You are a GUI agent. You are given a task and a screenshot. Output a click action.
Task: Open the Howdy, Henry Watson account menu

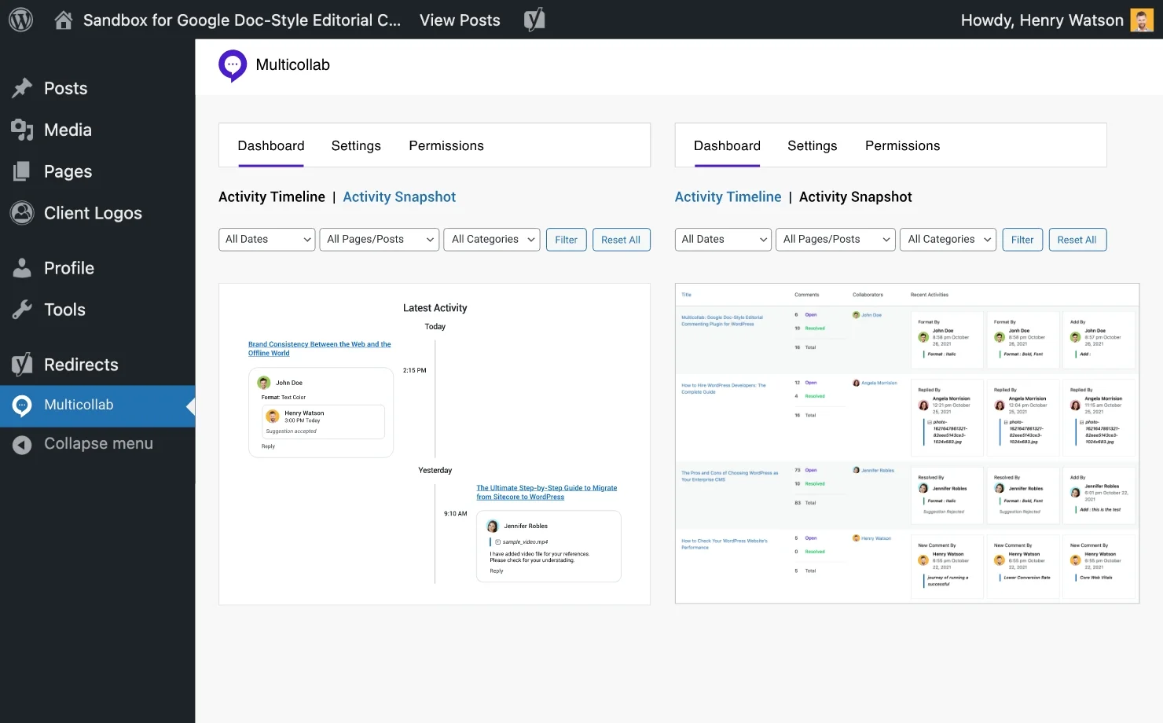[x=1056, y=20]
